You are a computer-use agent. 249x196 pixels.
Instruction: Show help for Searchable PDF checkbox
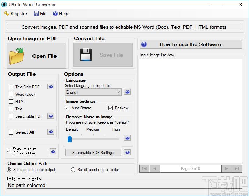click(51, 116)
